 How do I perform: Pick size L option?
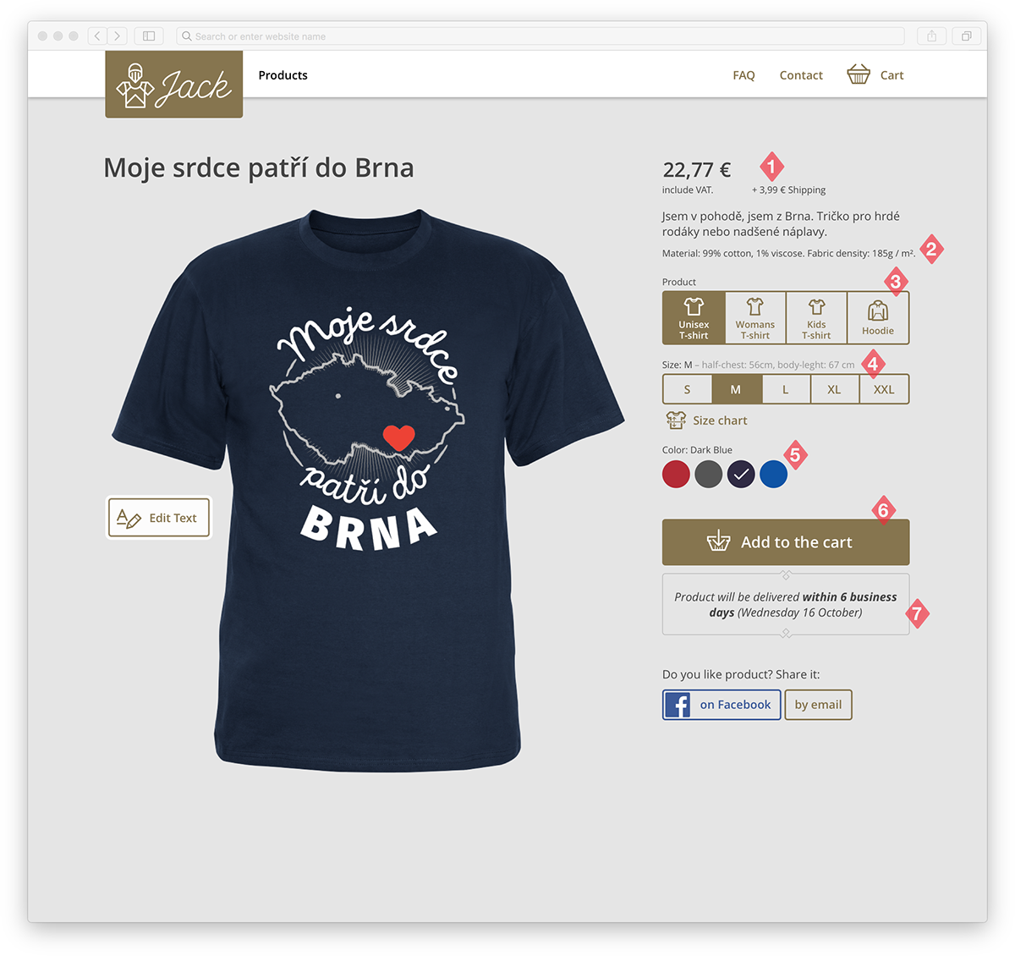point(786,389)
